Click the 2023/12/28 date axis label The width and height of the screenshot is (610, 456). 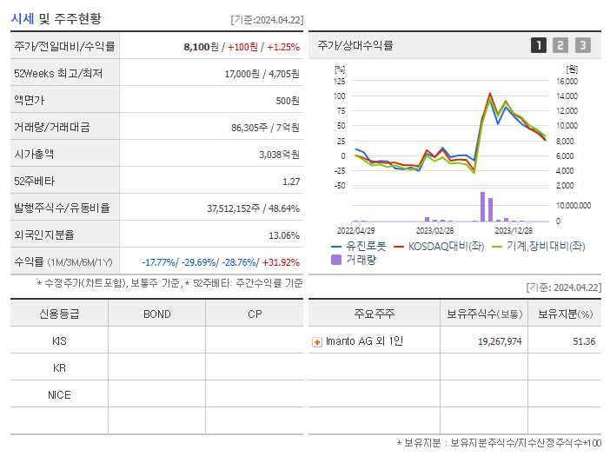(x=514, y=231)
